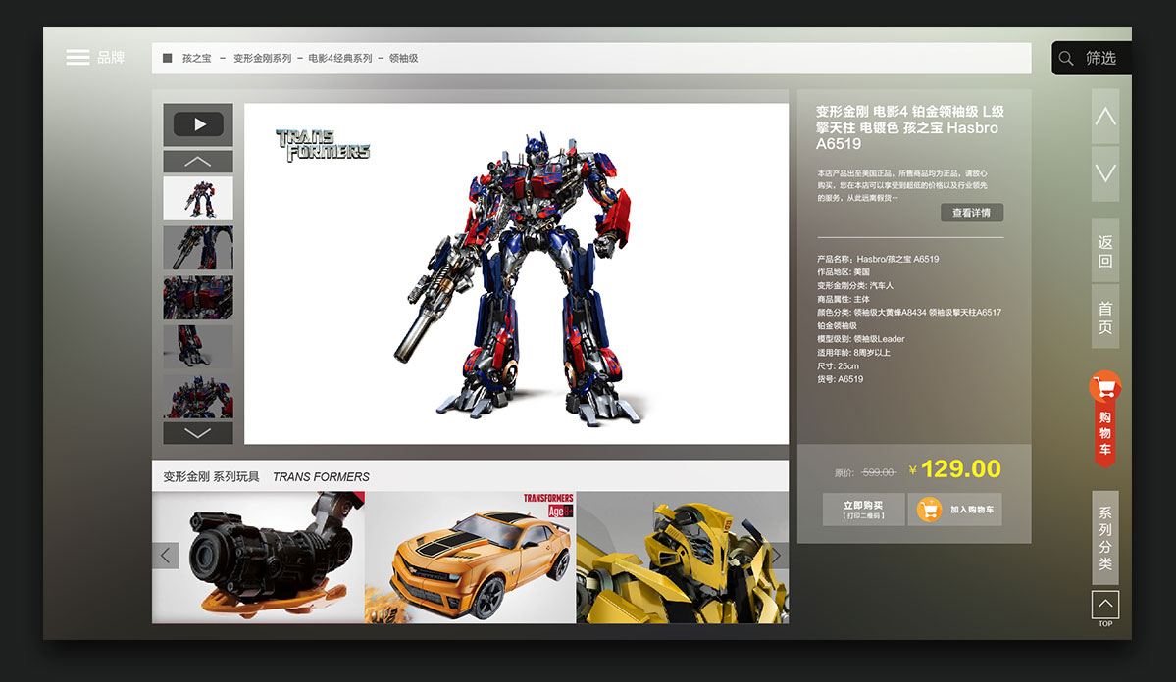Click the 返回 back button
The width and height of the screenshot is (1176, 682).
[1104, 251]
